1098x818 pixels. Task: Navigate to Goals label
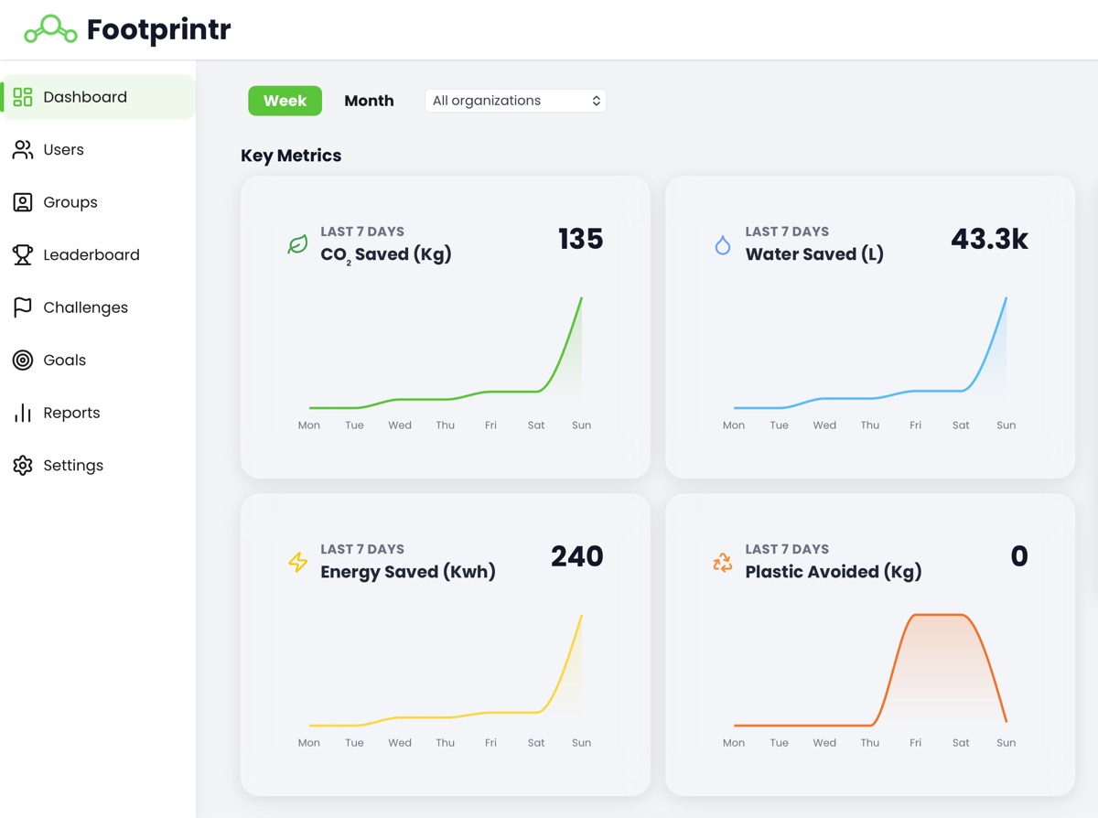[64, 360]
